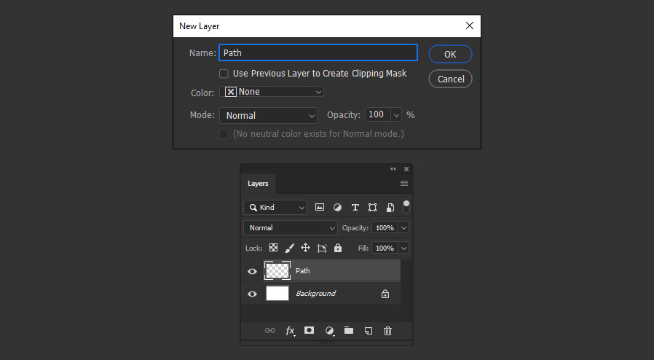Image resolution: width=654 pixels, height=360 pixels.
Task: Click the Cancel button
Action: coord(451,79)
